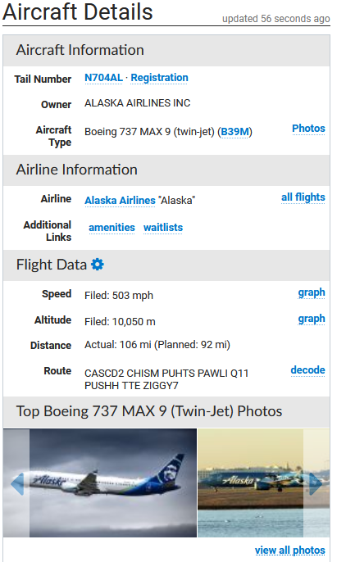346x562 pixels.
Task: Show previous photo with left arrow
Action: 16,483
